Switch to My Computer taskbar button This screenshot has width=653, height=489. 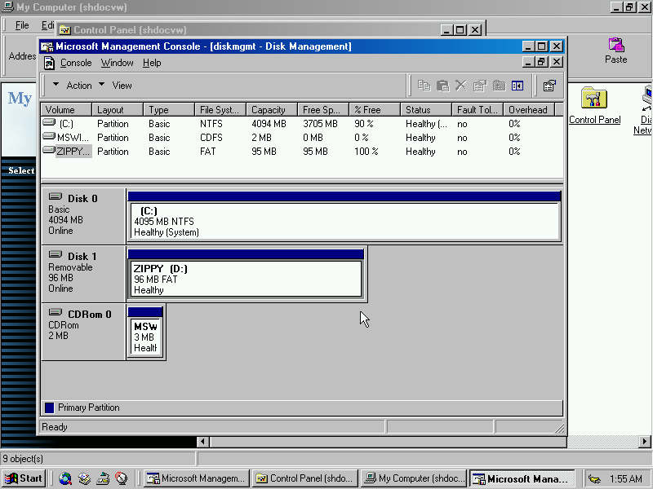point(415,479)
